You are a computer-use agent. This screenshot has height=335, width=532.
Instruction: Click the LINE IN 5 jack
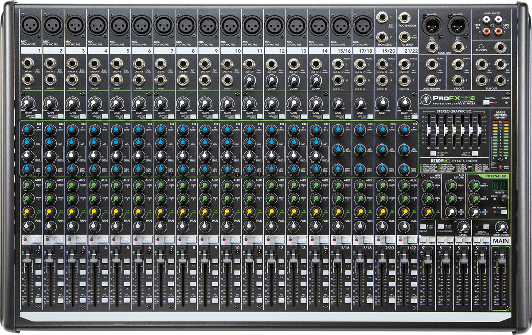[117, 64]
